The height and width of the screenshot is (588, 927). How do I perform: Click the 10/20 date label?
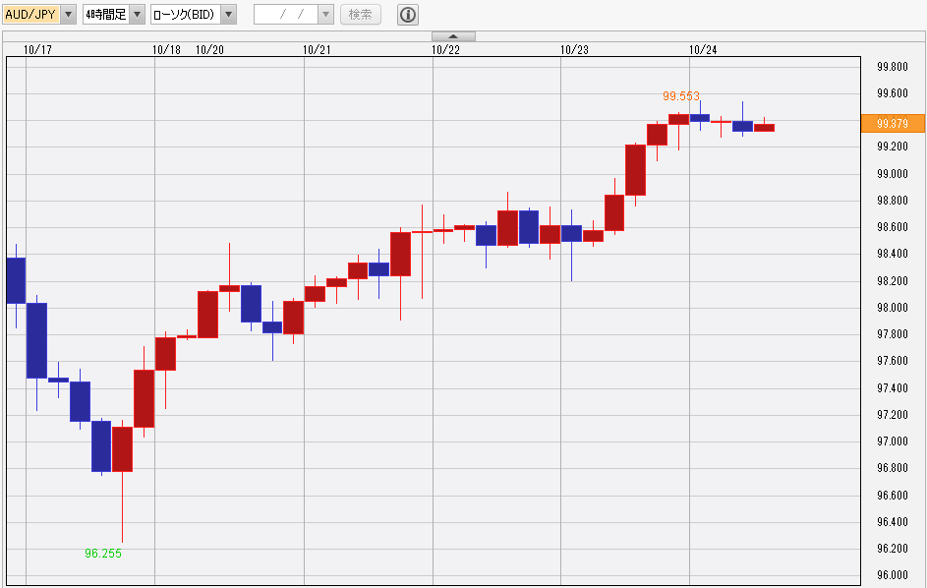(x=209, y=50)
